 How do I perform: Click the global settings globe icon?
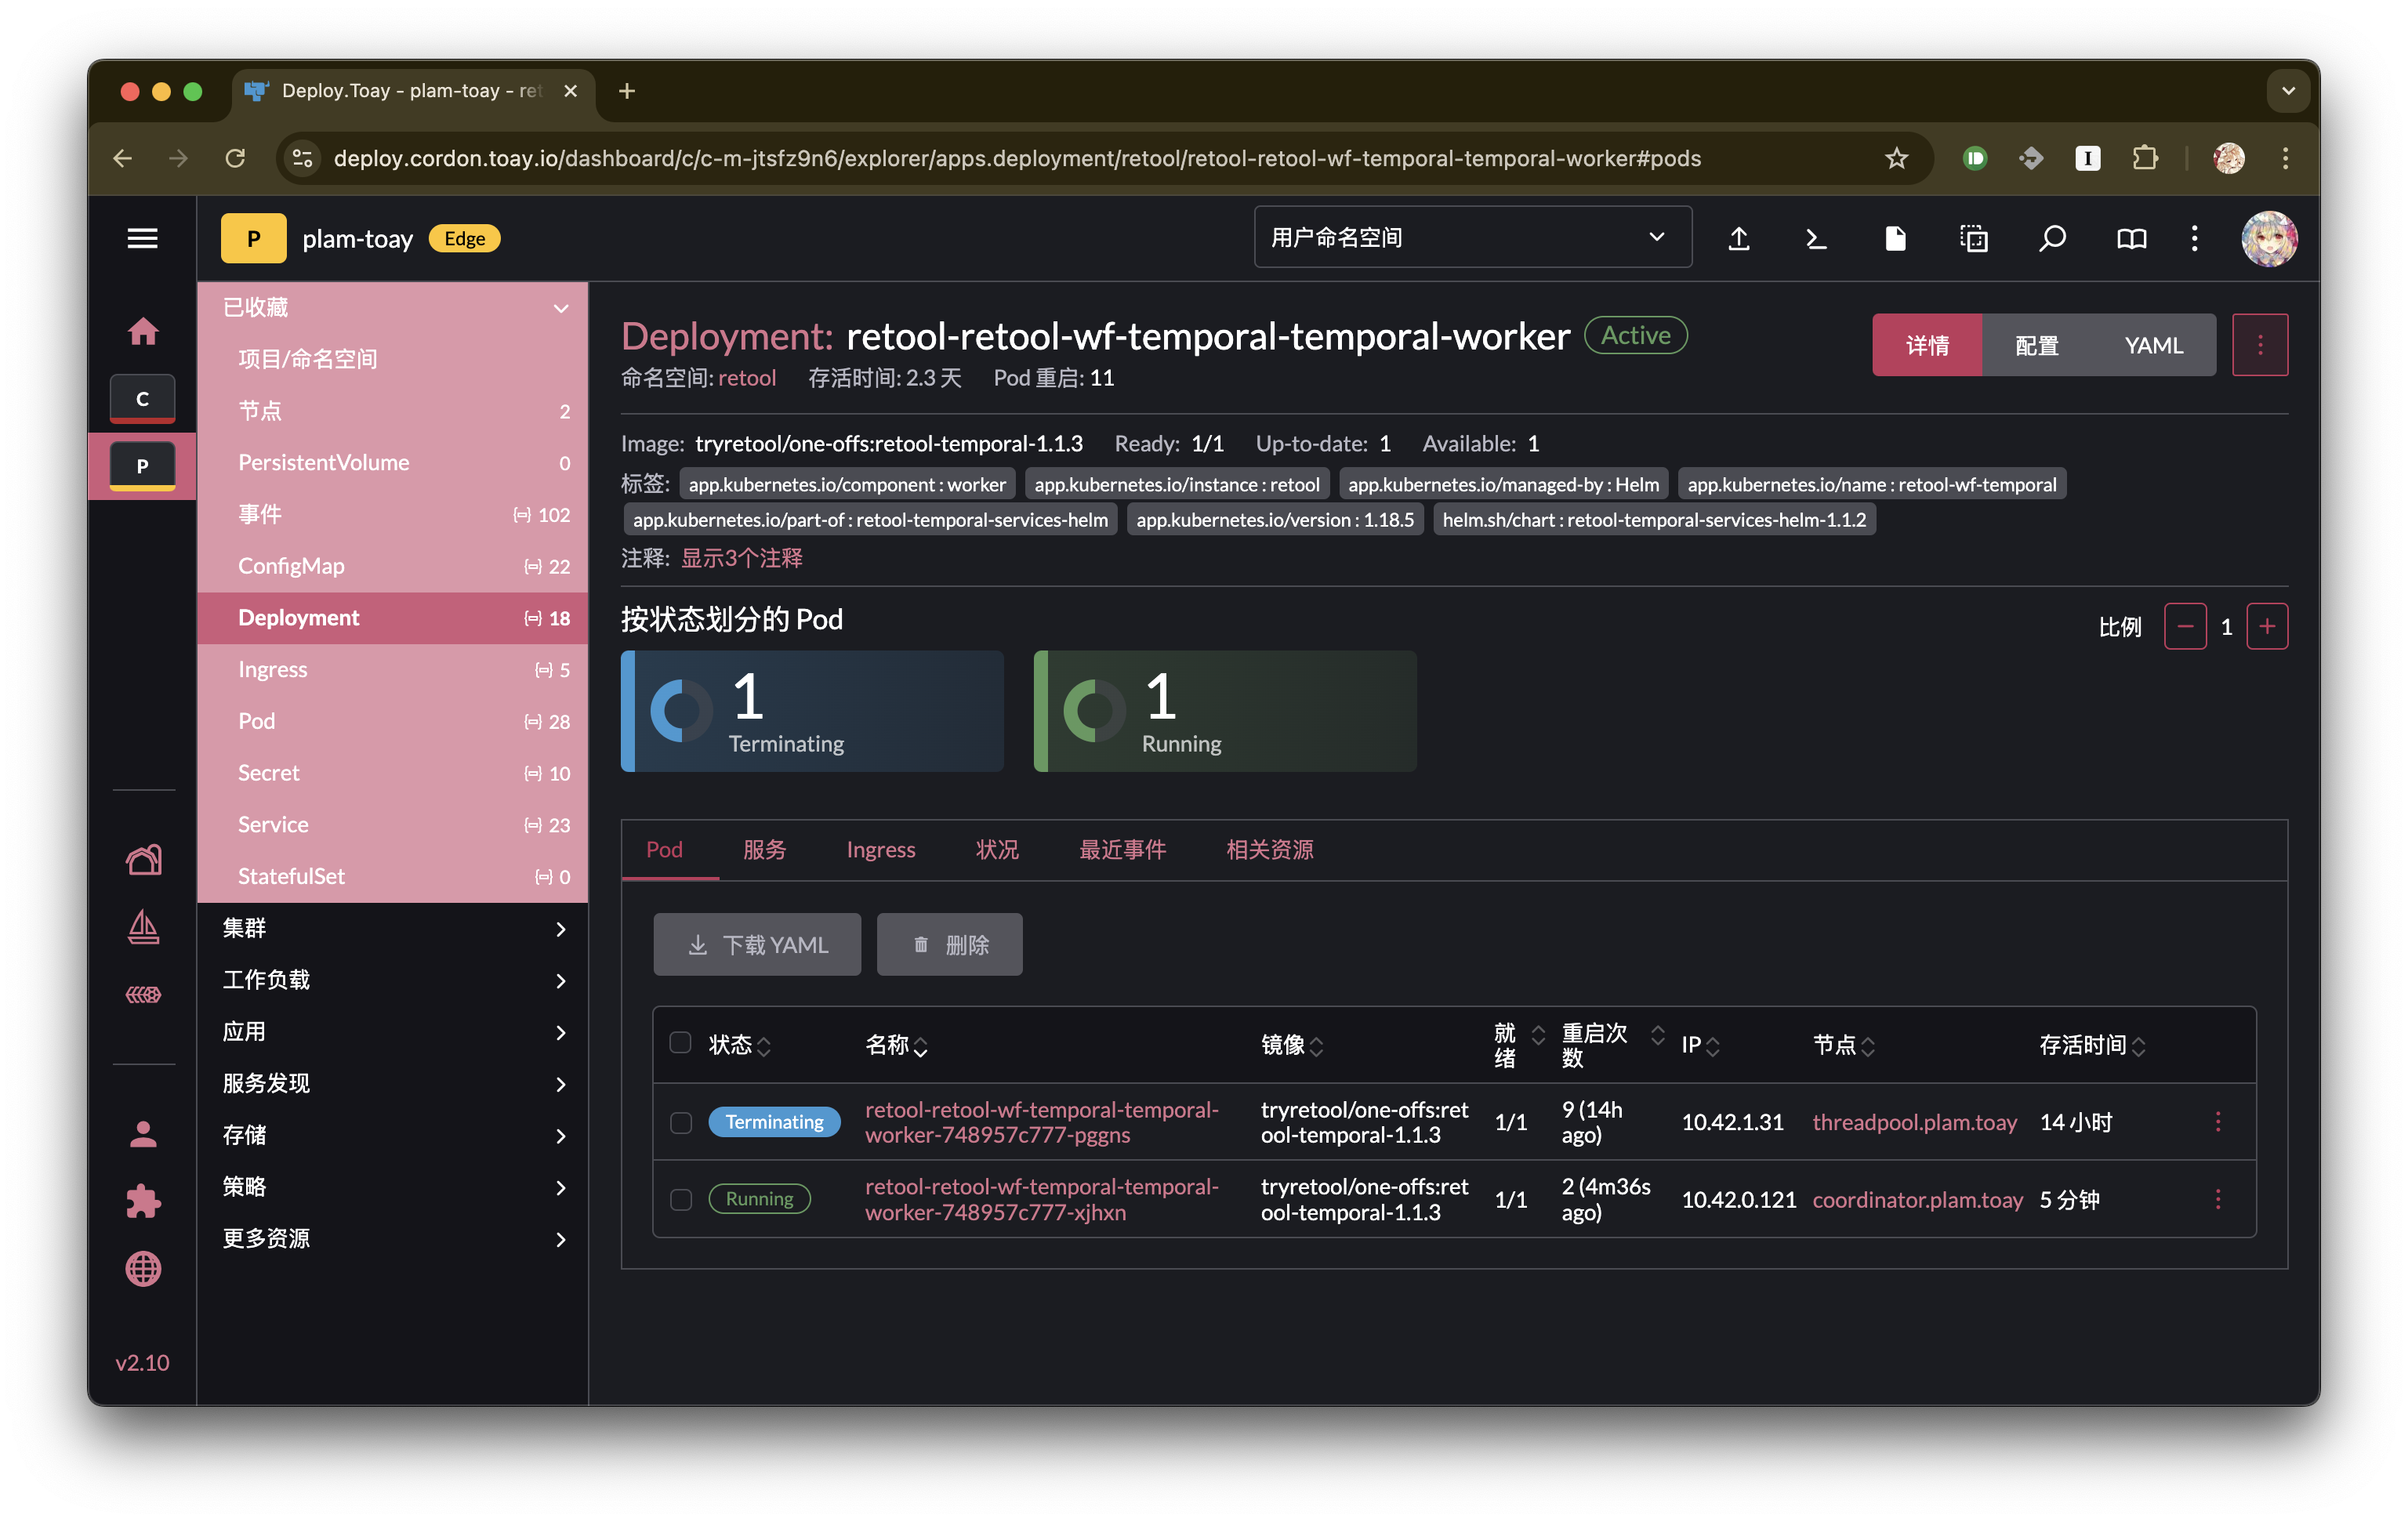(x=142, y=1268)
